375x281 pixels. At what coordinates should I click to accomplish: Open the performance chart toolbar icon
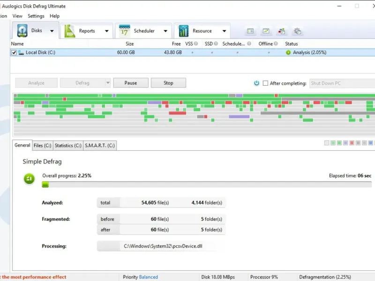pos(266,31)
